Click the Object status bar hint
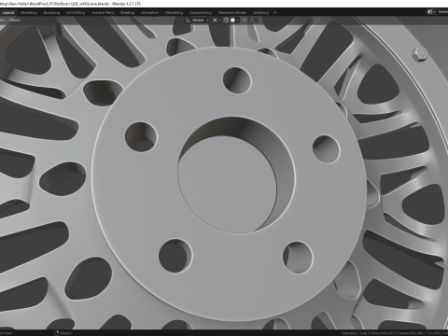This screenshot has width=448, height=336. (63, 333)
